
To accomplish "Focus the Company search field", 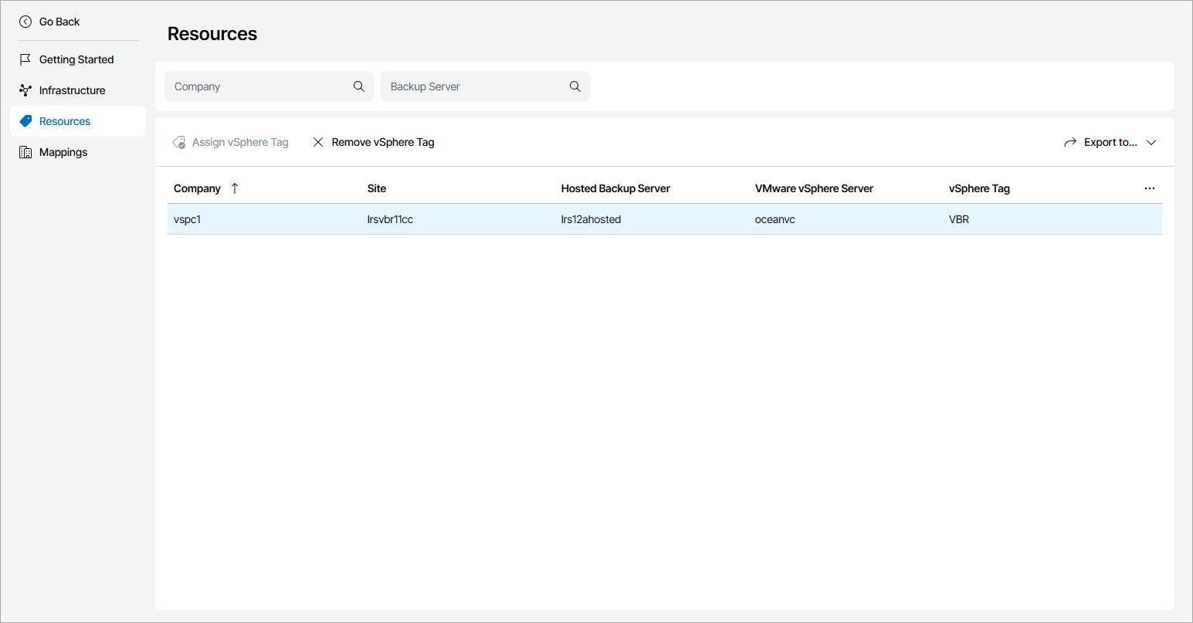I will tap(269, 86).
